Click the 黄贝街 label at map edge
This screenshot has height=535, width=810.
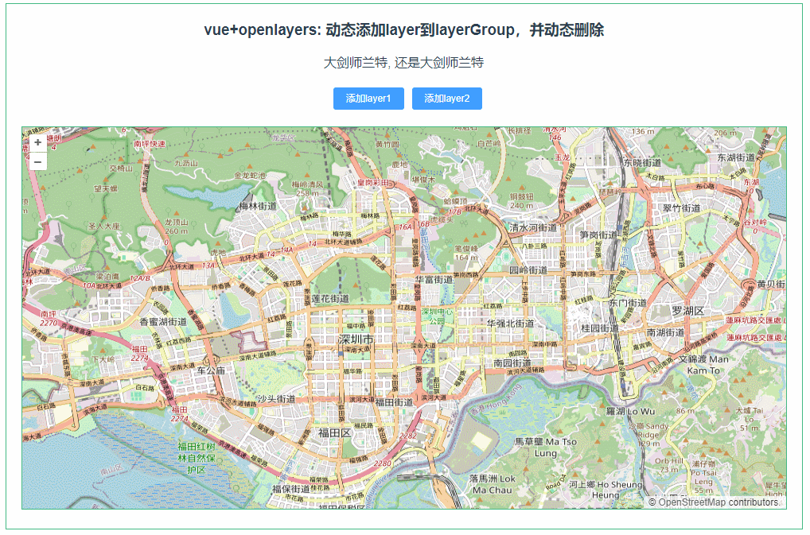(771, 284)
